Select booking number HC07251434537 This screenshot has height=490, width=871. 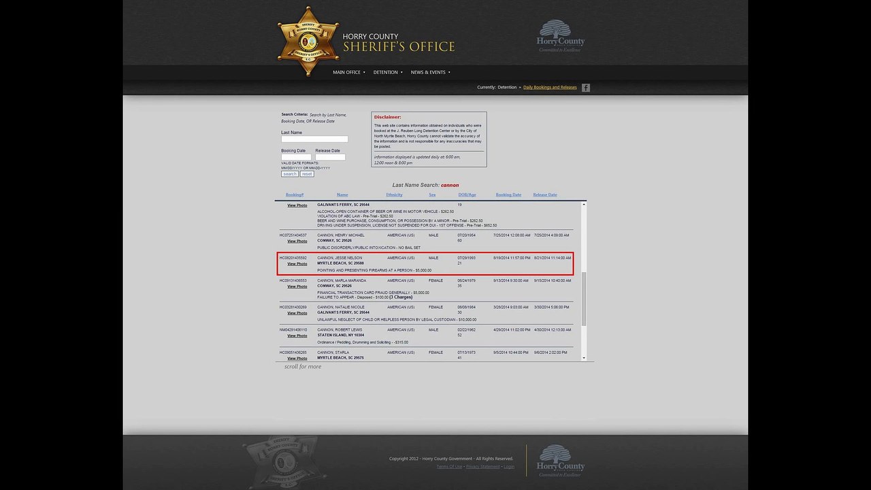click(x=293, y=235)
